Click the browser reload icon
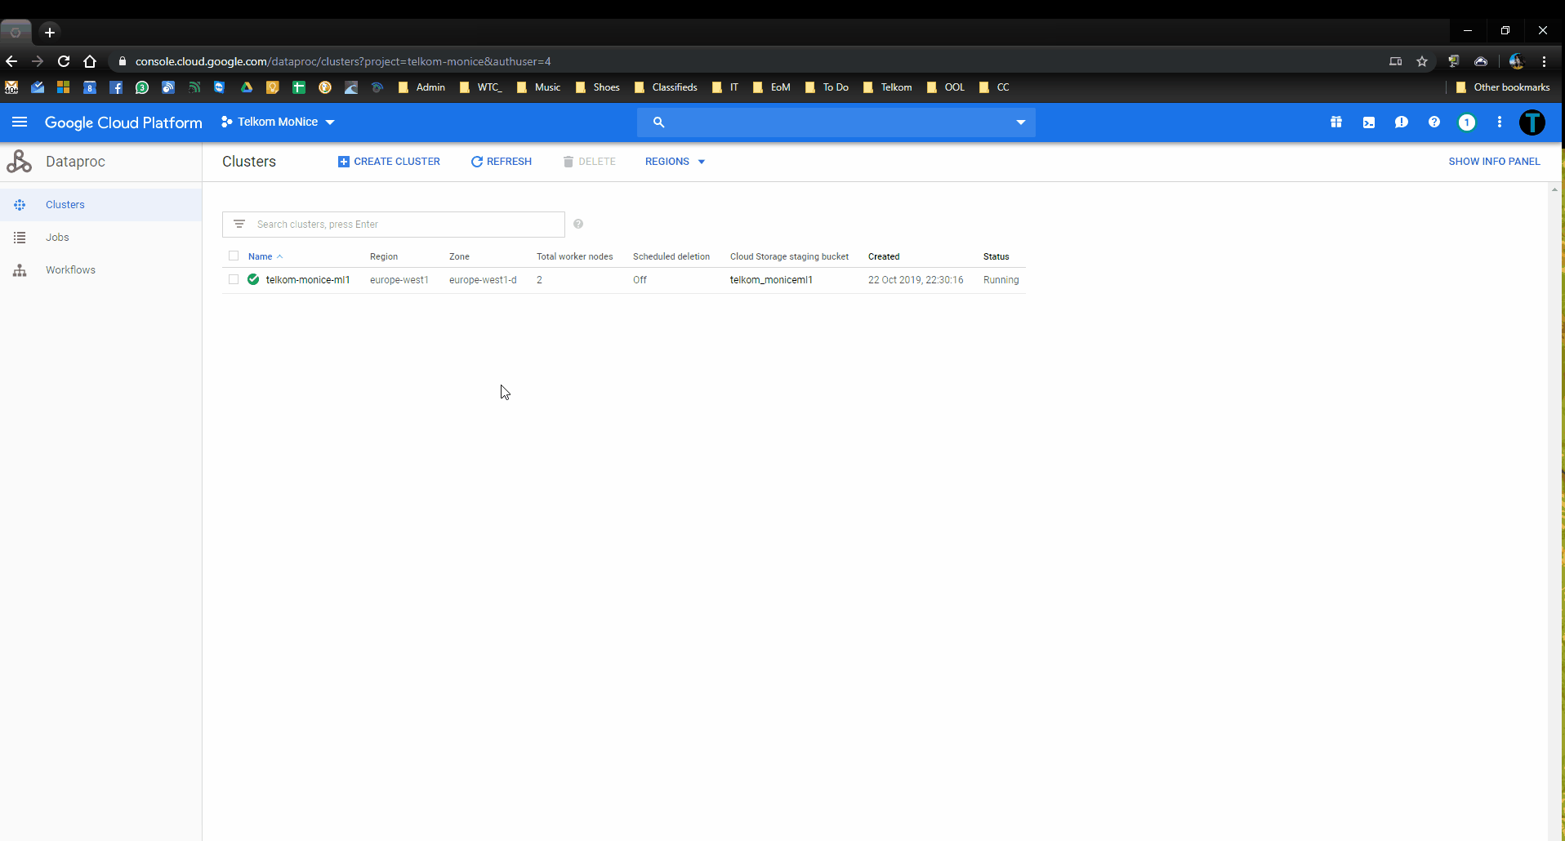1565x841 pixels. click(x=64, y=61)
